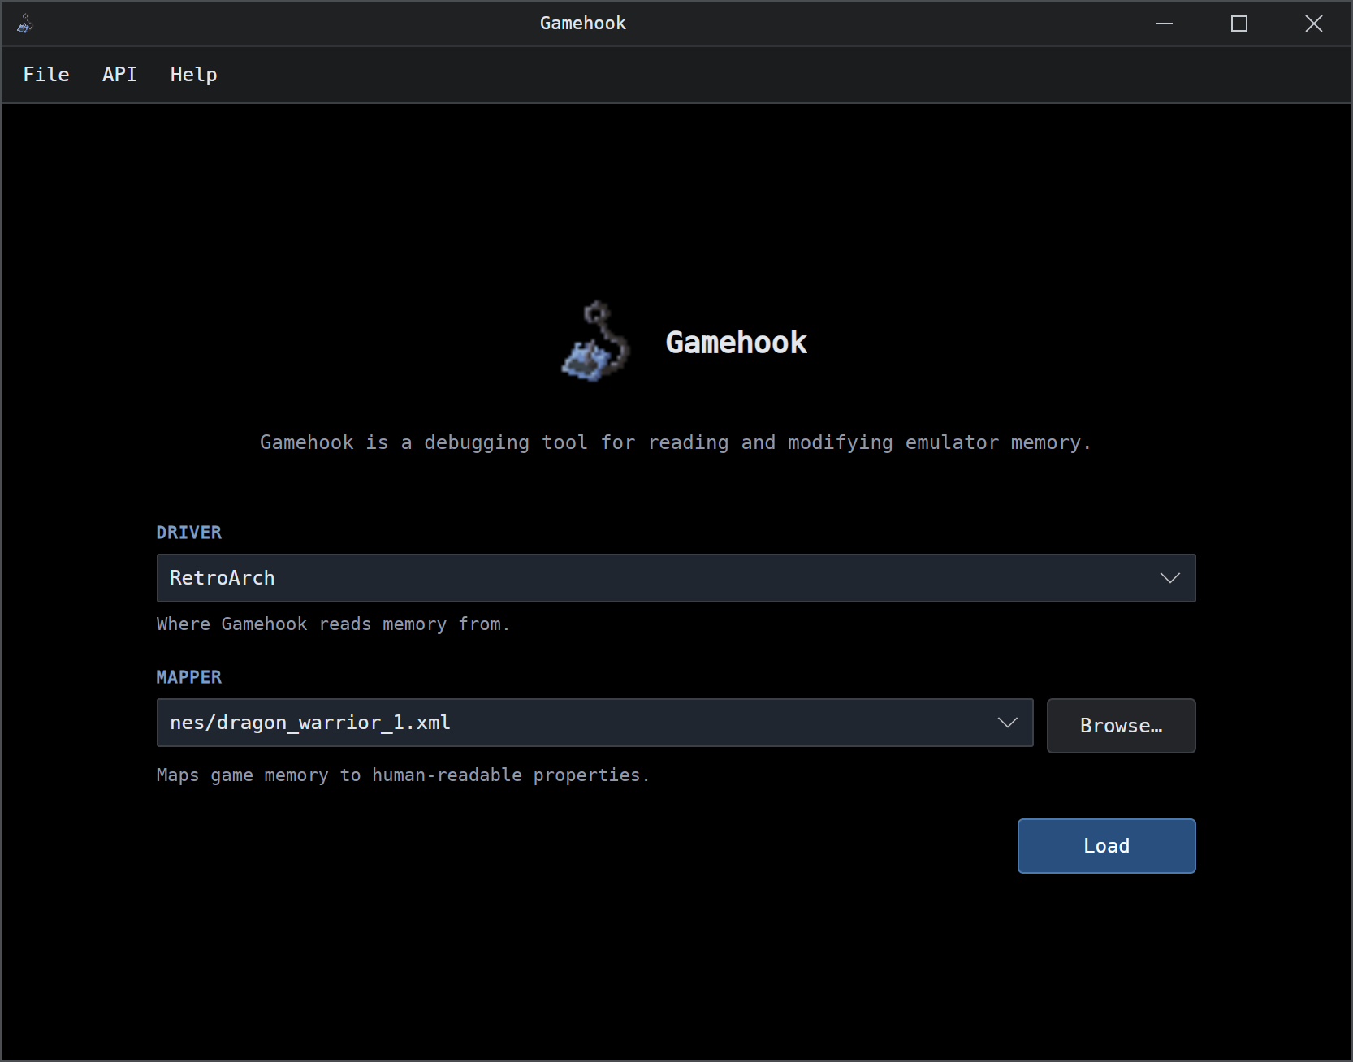Open the Help menu
This screenshot has width=1353, height=1062.
[x=193, y=75]
